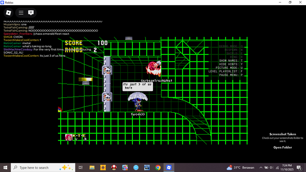Open the Roblox logo menu button
The image size is (306, 172).
pyautogui.click(x=8, y=13)
